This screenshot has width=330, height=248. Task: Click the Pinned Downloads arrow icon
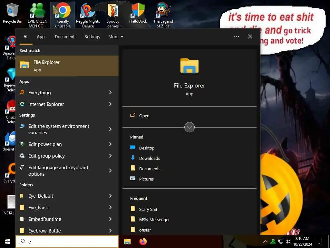pyautogui.click(x=133, y=158)
